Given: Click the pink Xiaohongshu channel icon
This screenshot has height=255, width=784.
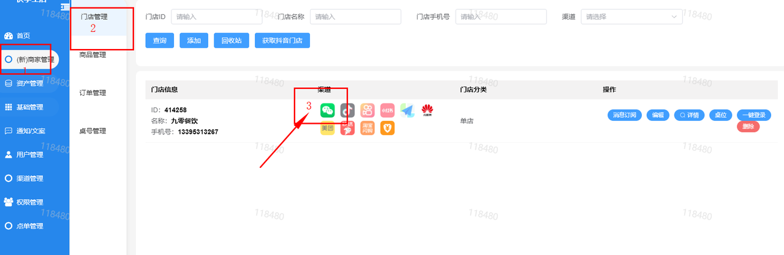Looking at the screenshot, I should 387,110.
